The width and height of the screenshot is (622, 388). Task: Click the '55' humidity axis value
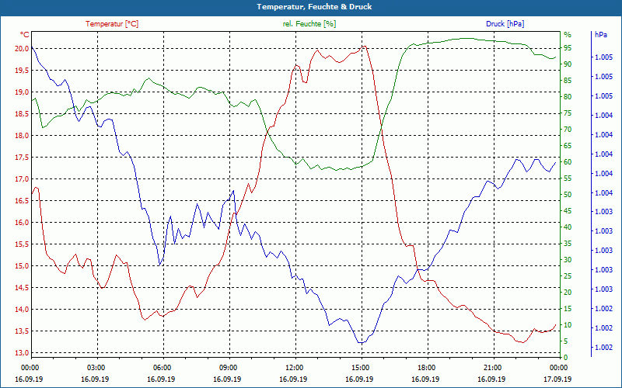click(x=568, y=178)
